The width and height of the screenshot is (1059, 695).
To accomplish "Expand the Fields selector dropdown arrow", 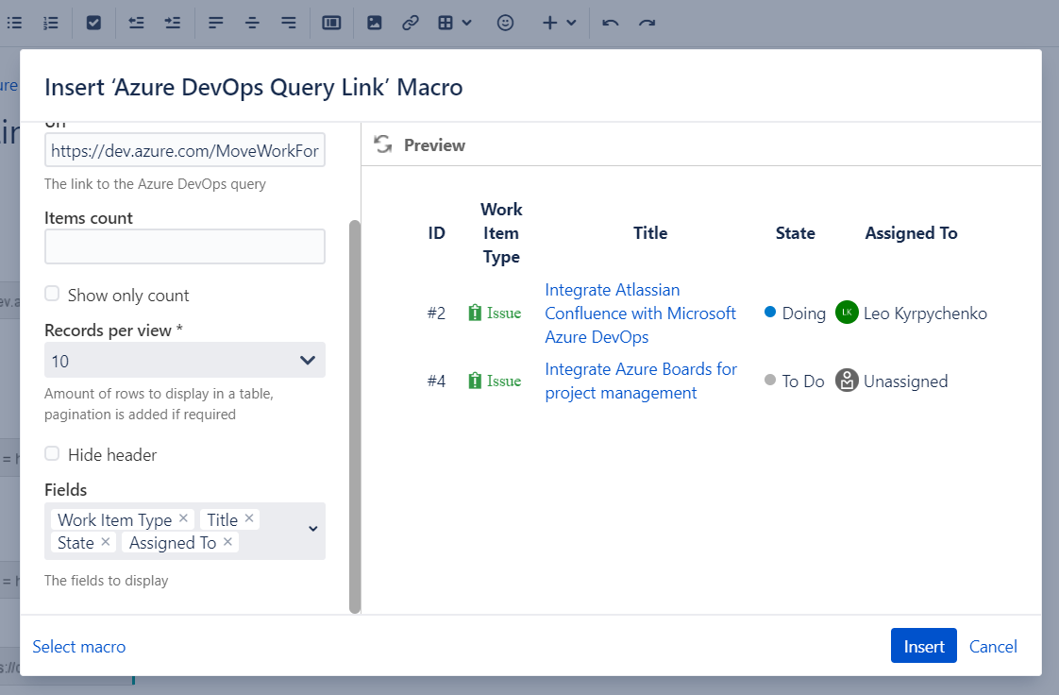I will click(x=313, y=530).
